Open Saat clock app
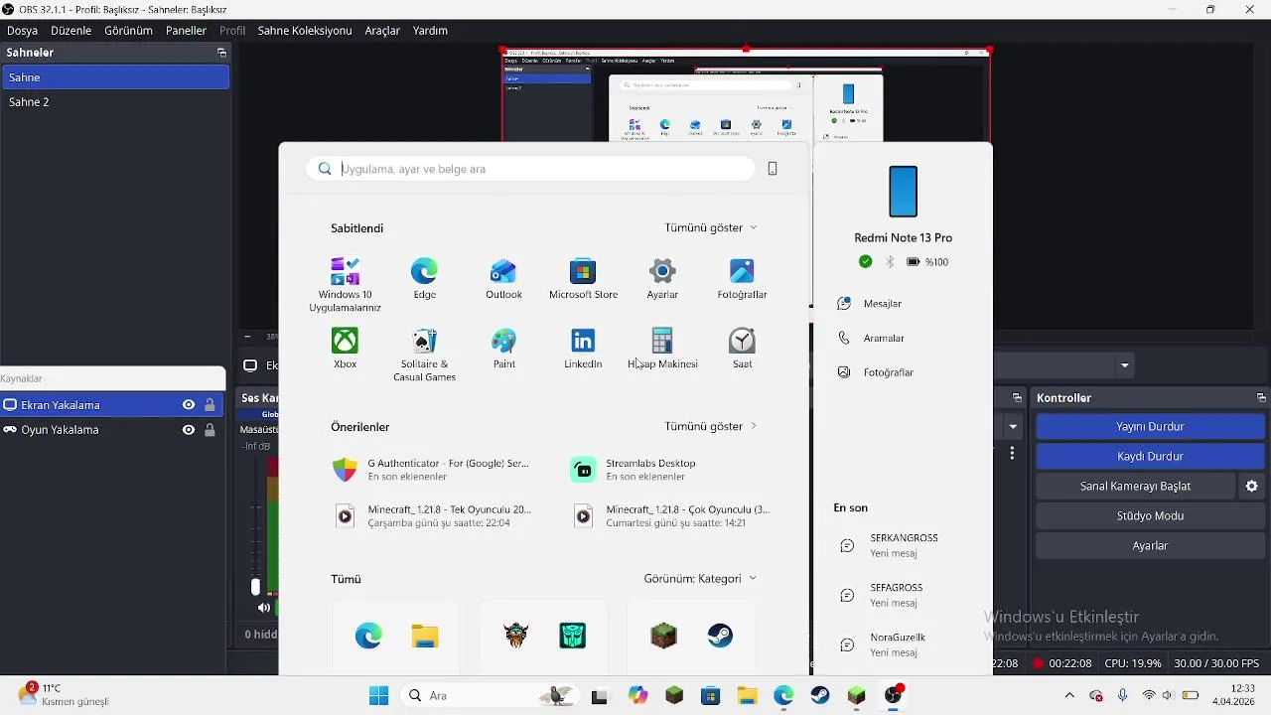Image resolution: width=1271 pixels, height=715 pixels. 742,348
